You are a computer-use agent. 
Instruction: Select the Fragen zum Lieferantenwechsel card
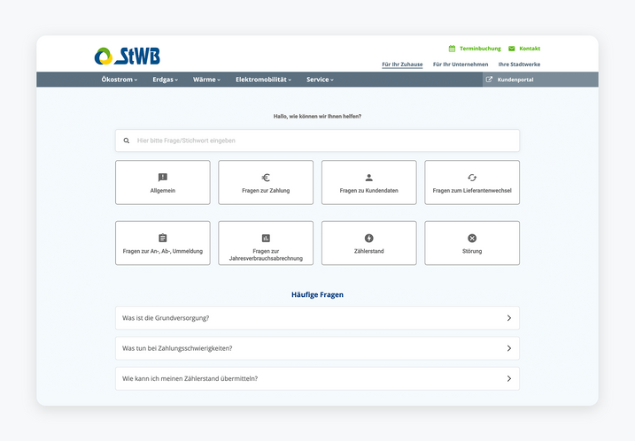(472, 182)
